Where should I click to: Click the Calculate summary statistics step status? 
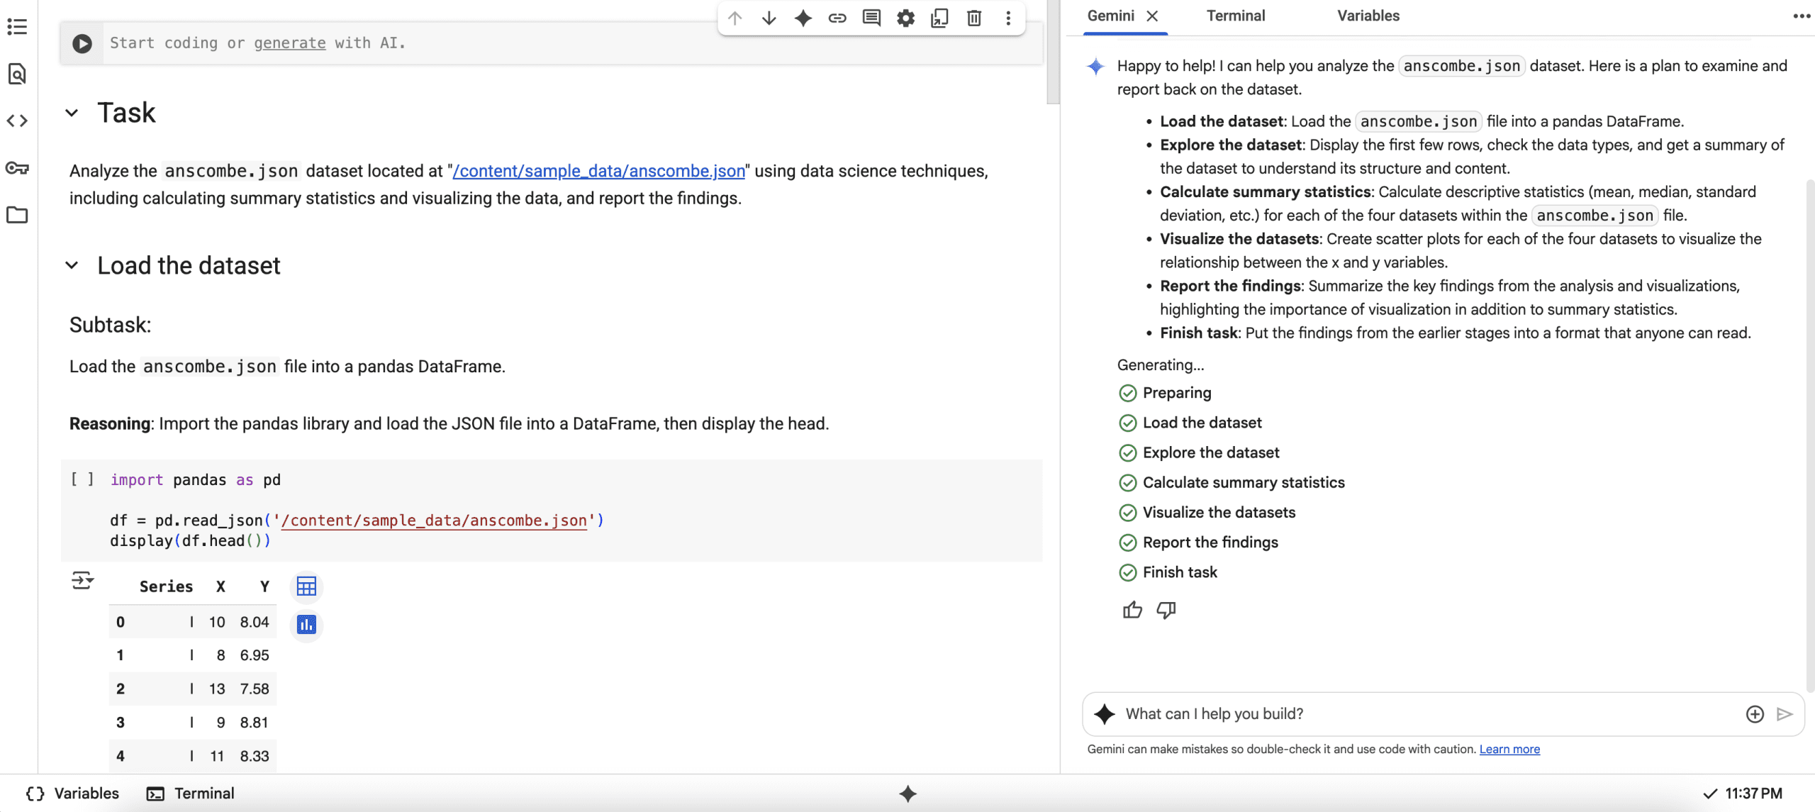pyautogui.click(x=1232, y=482)
